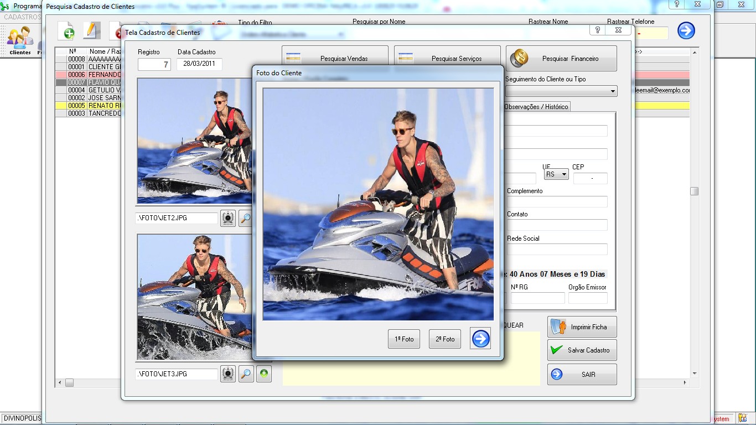The image size is (756, 425).
Task: Open the UF dropdown showing RS
Action: (557, 174)
